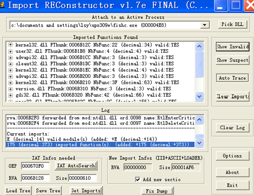The height and width of the screenshot is (195, 254).
Task: Click the Clear Log button
Action: click(232, 128)
